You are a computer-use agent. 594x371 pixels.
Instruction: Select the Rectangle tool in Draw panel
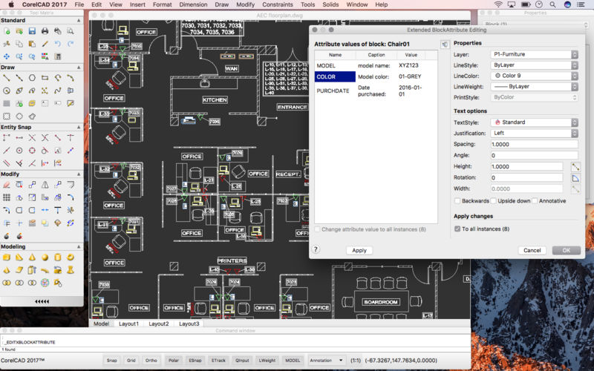(45, 78)
